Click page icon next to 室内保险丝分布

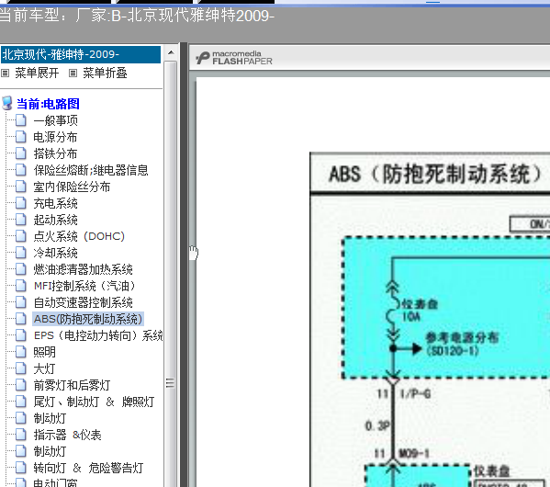pyautogui.click(x=21, y=187)
